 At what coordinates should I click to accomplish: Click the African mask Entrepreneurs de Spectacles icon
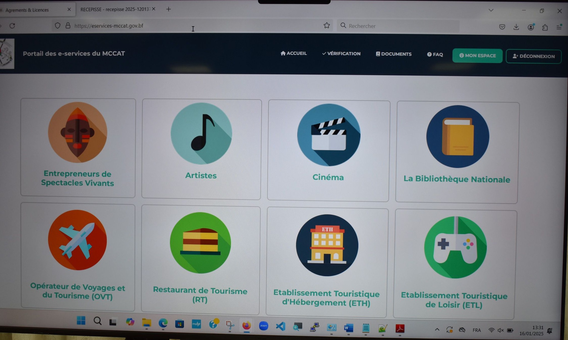(77, 132)
